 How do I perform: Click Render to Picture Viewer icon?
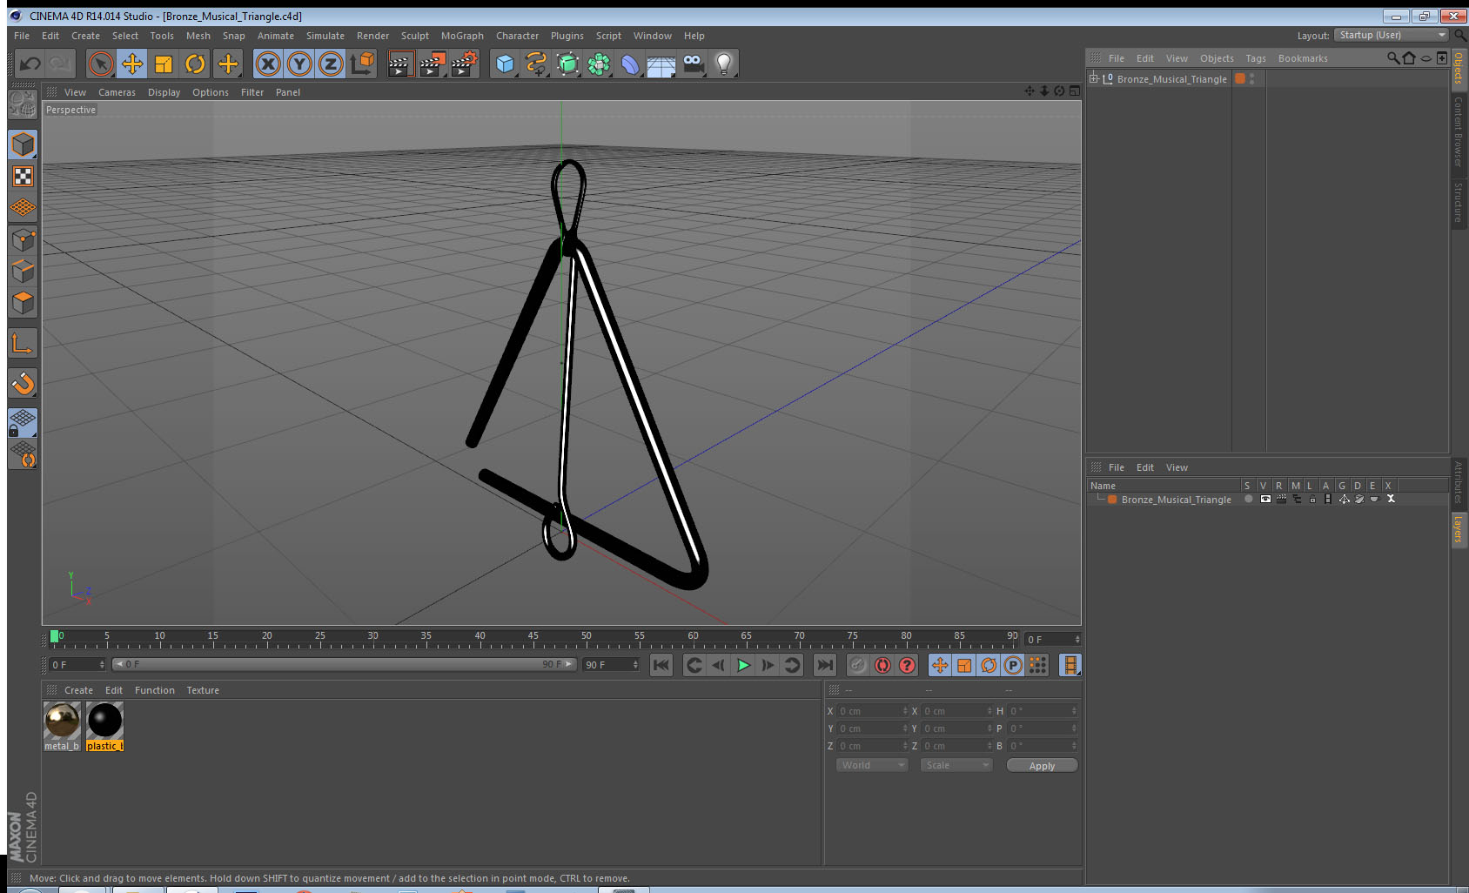tap(433, 64)
